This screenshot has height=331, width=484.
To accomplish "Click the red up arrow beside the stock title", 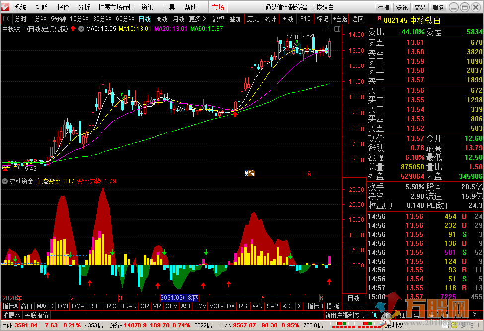I will [x=73, y=29].
